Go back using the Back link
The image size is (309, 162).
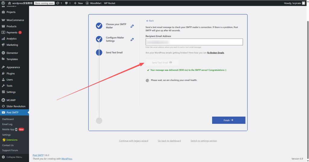(150, 21)
